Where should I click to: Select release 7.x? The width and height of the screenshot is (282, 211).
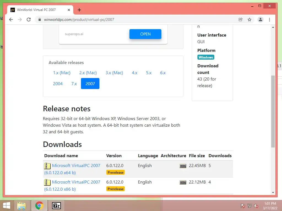tap(74, 84)
